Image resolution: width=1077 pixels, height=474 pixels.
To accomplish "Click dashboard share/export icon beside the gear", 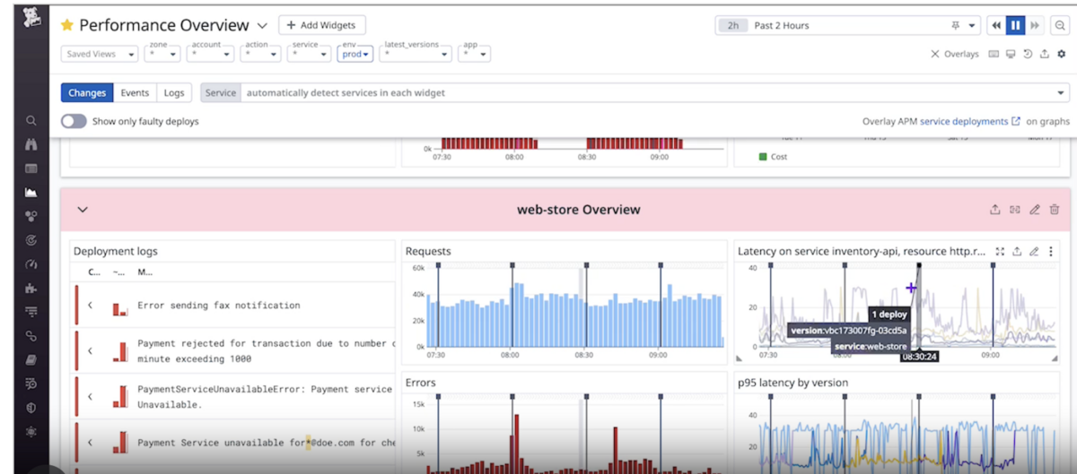I will (x=1045, y=54).
